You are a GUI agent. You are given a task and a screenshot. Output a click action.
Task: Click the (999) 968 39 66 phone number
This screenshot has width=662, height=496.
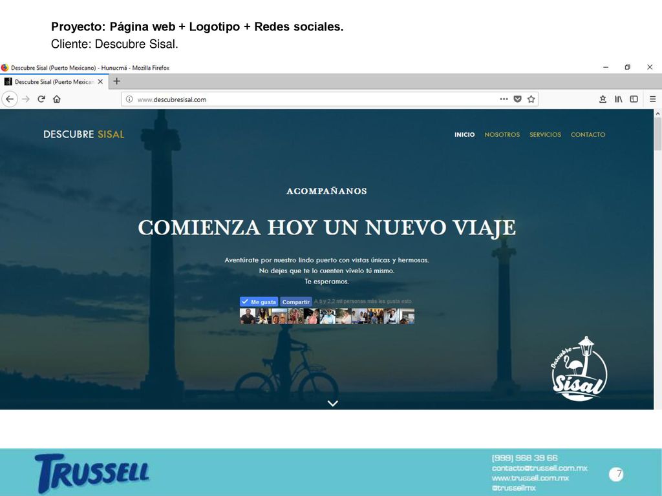coord(525,458)
